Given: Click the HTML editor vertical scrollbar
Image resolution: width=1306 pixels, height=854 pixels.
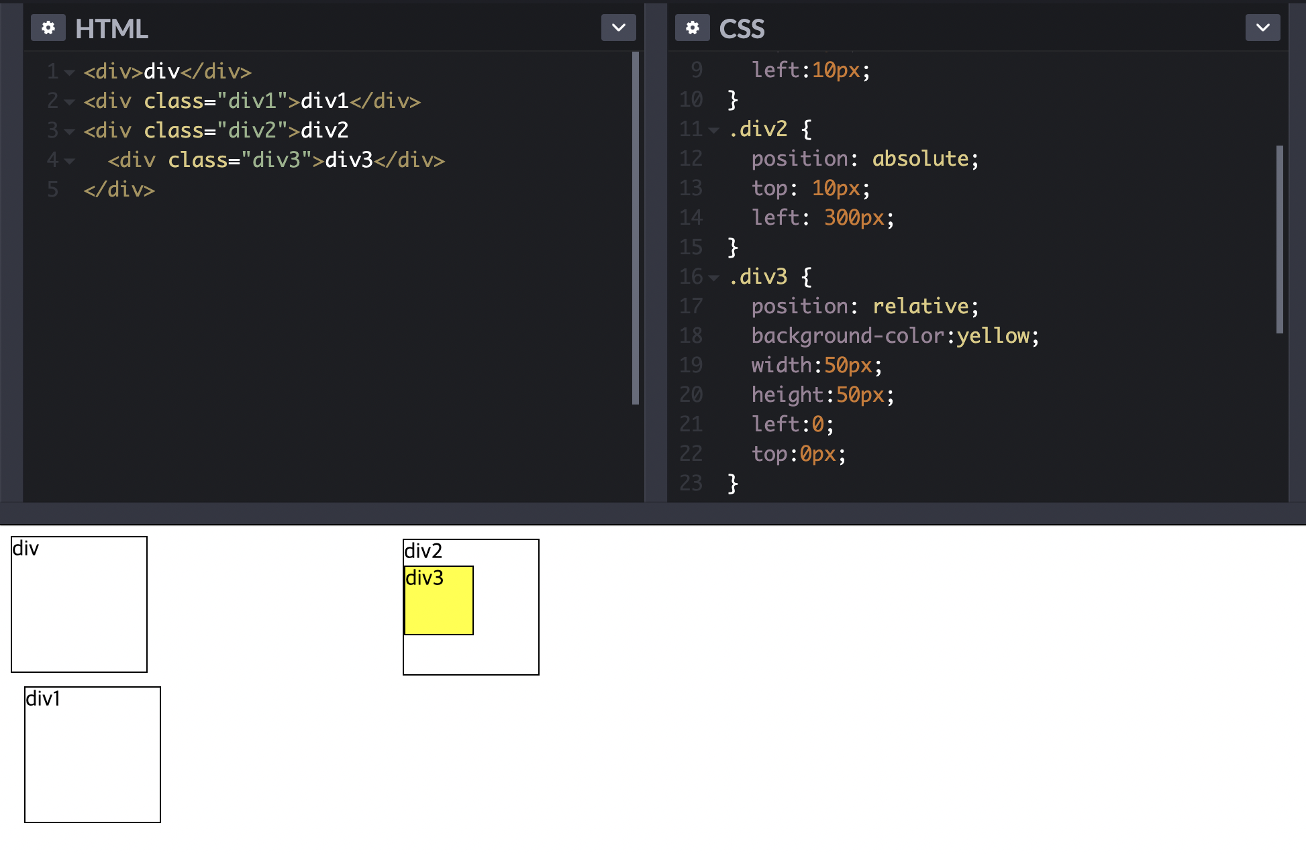Looking at the screenshot, I should 635,228.
